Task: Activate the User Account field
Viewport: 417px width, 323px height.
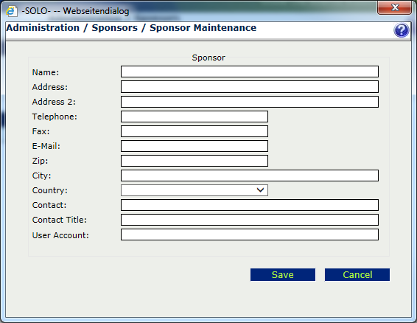Action: click(x=250, y=235)
